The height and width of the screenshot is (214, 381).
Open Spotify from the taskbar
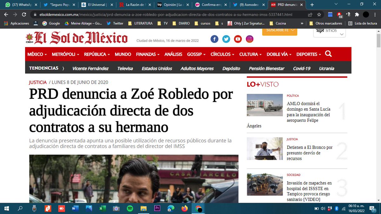(130, 208)
